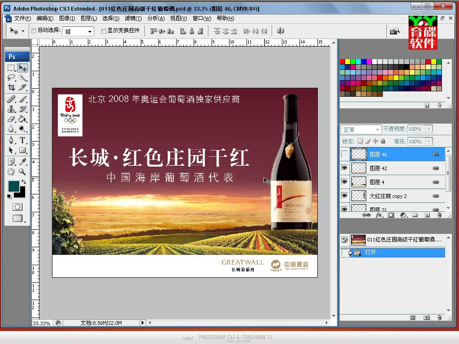
Task: Select the Zoom tool
Action: point(22,172)
